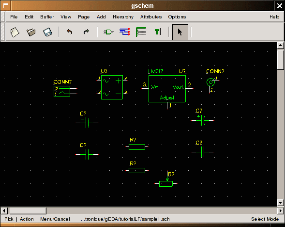The image size is (285, 227).
Task: Open the Add menu dropdown
Action: [x=101, y=17]
